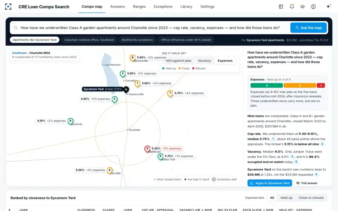
Task: Click Apply to Sycamore Yard button
Action: tap(270, 183)
